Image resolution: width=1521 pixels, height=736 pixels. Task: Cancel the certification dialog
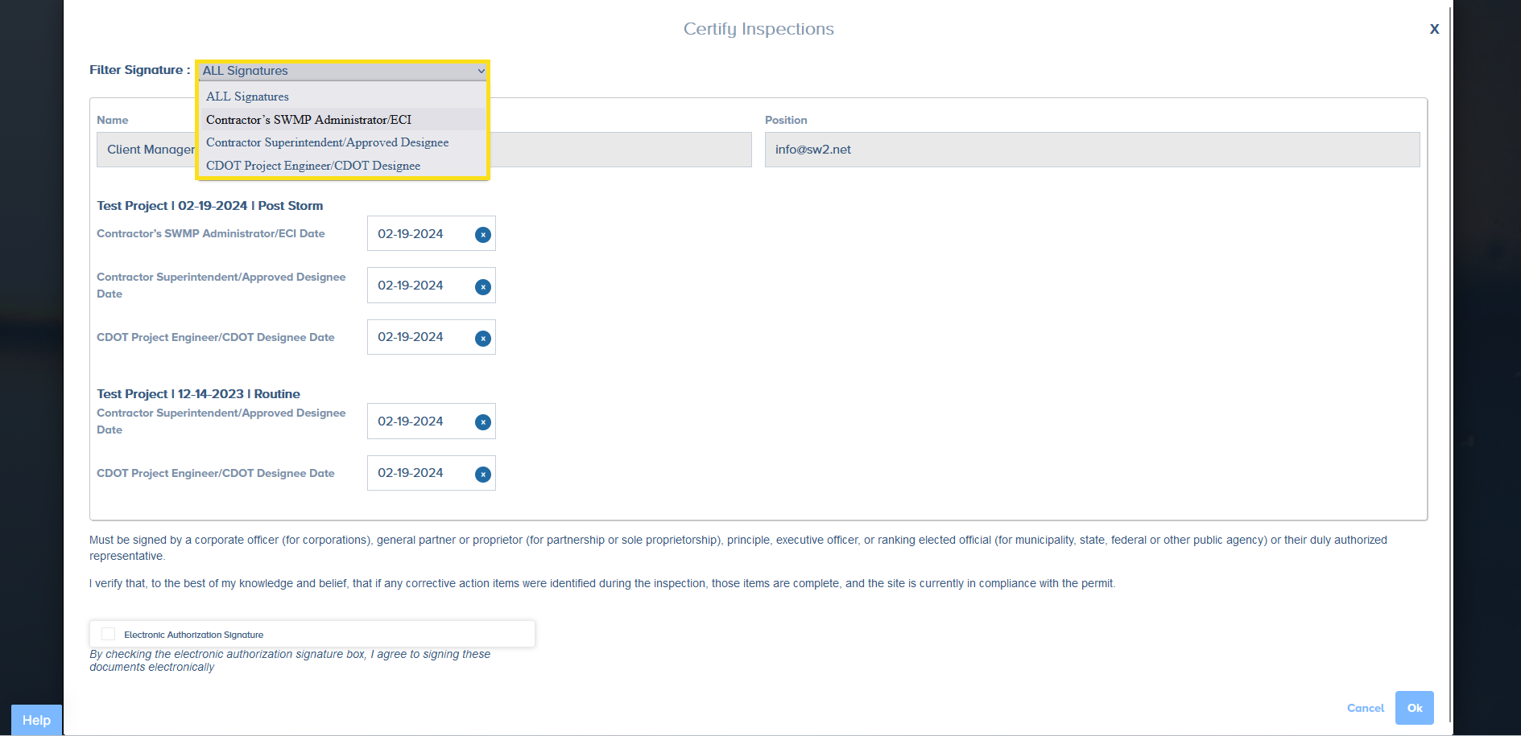coord(1365,708)
